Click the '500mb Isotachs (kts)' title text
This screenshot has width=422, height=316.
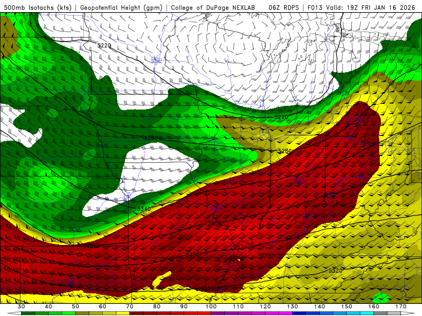coord(38,8)
